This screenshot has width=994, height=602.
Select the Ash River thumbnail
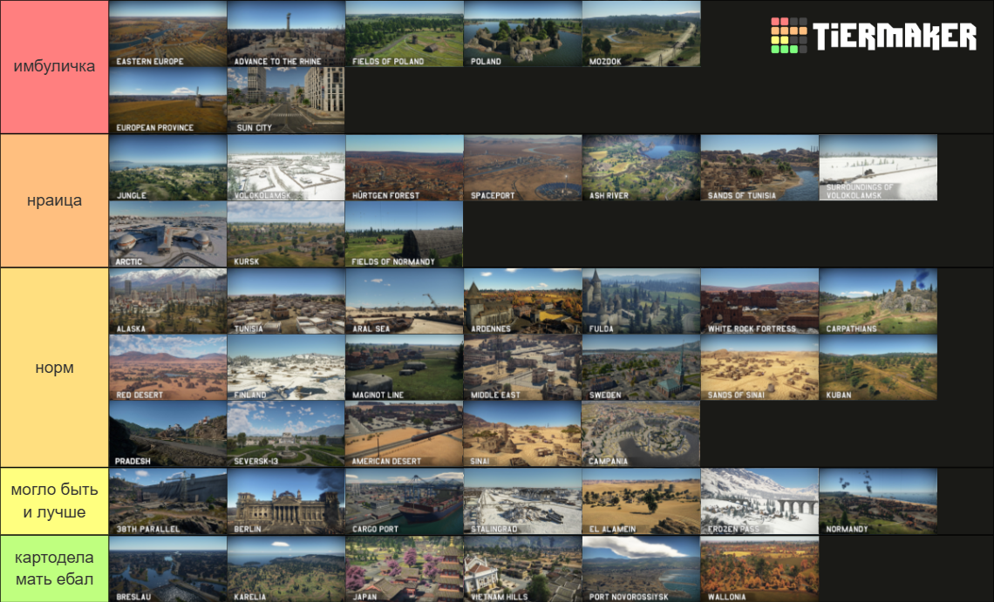tap(642, 168)
